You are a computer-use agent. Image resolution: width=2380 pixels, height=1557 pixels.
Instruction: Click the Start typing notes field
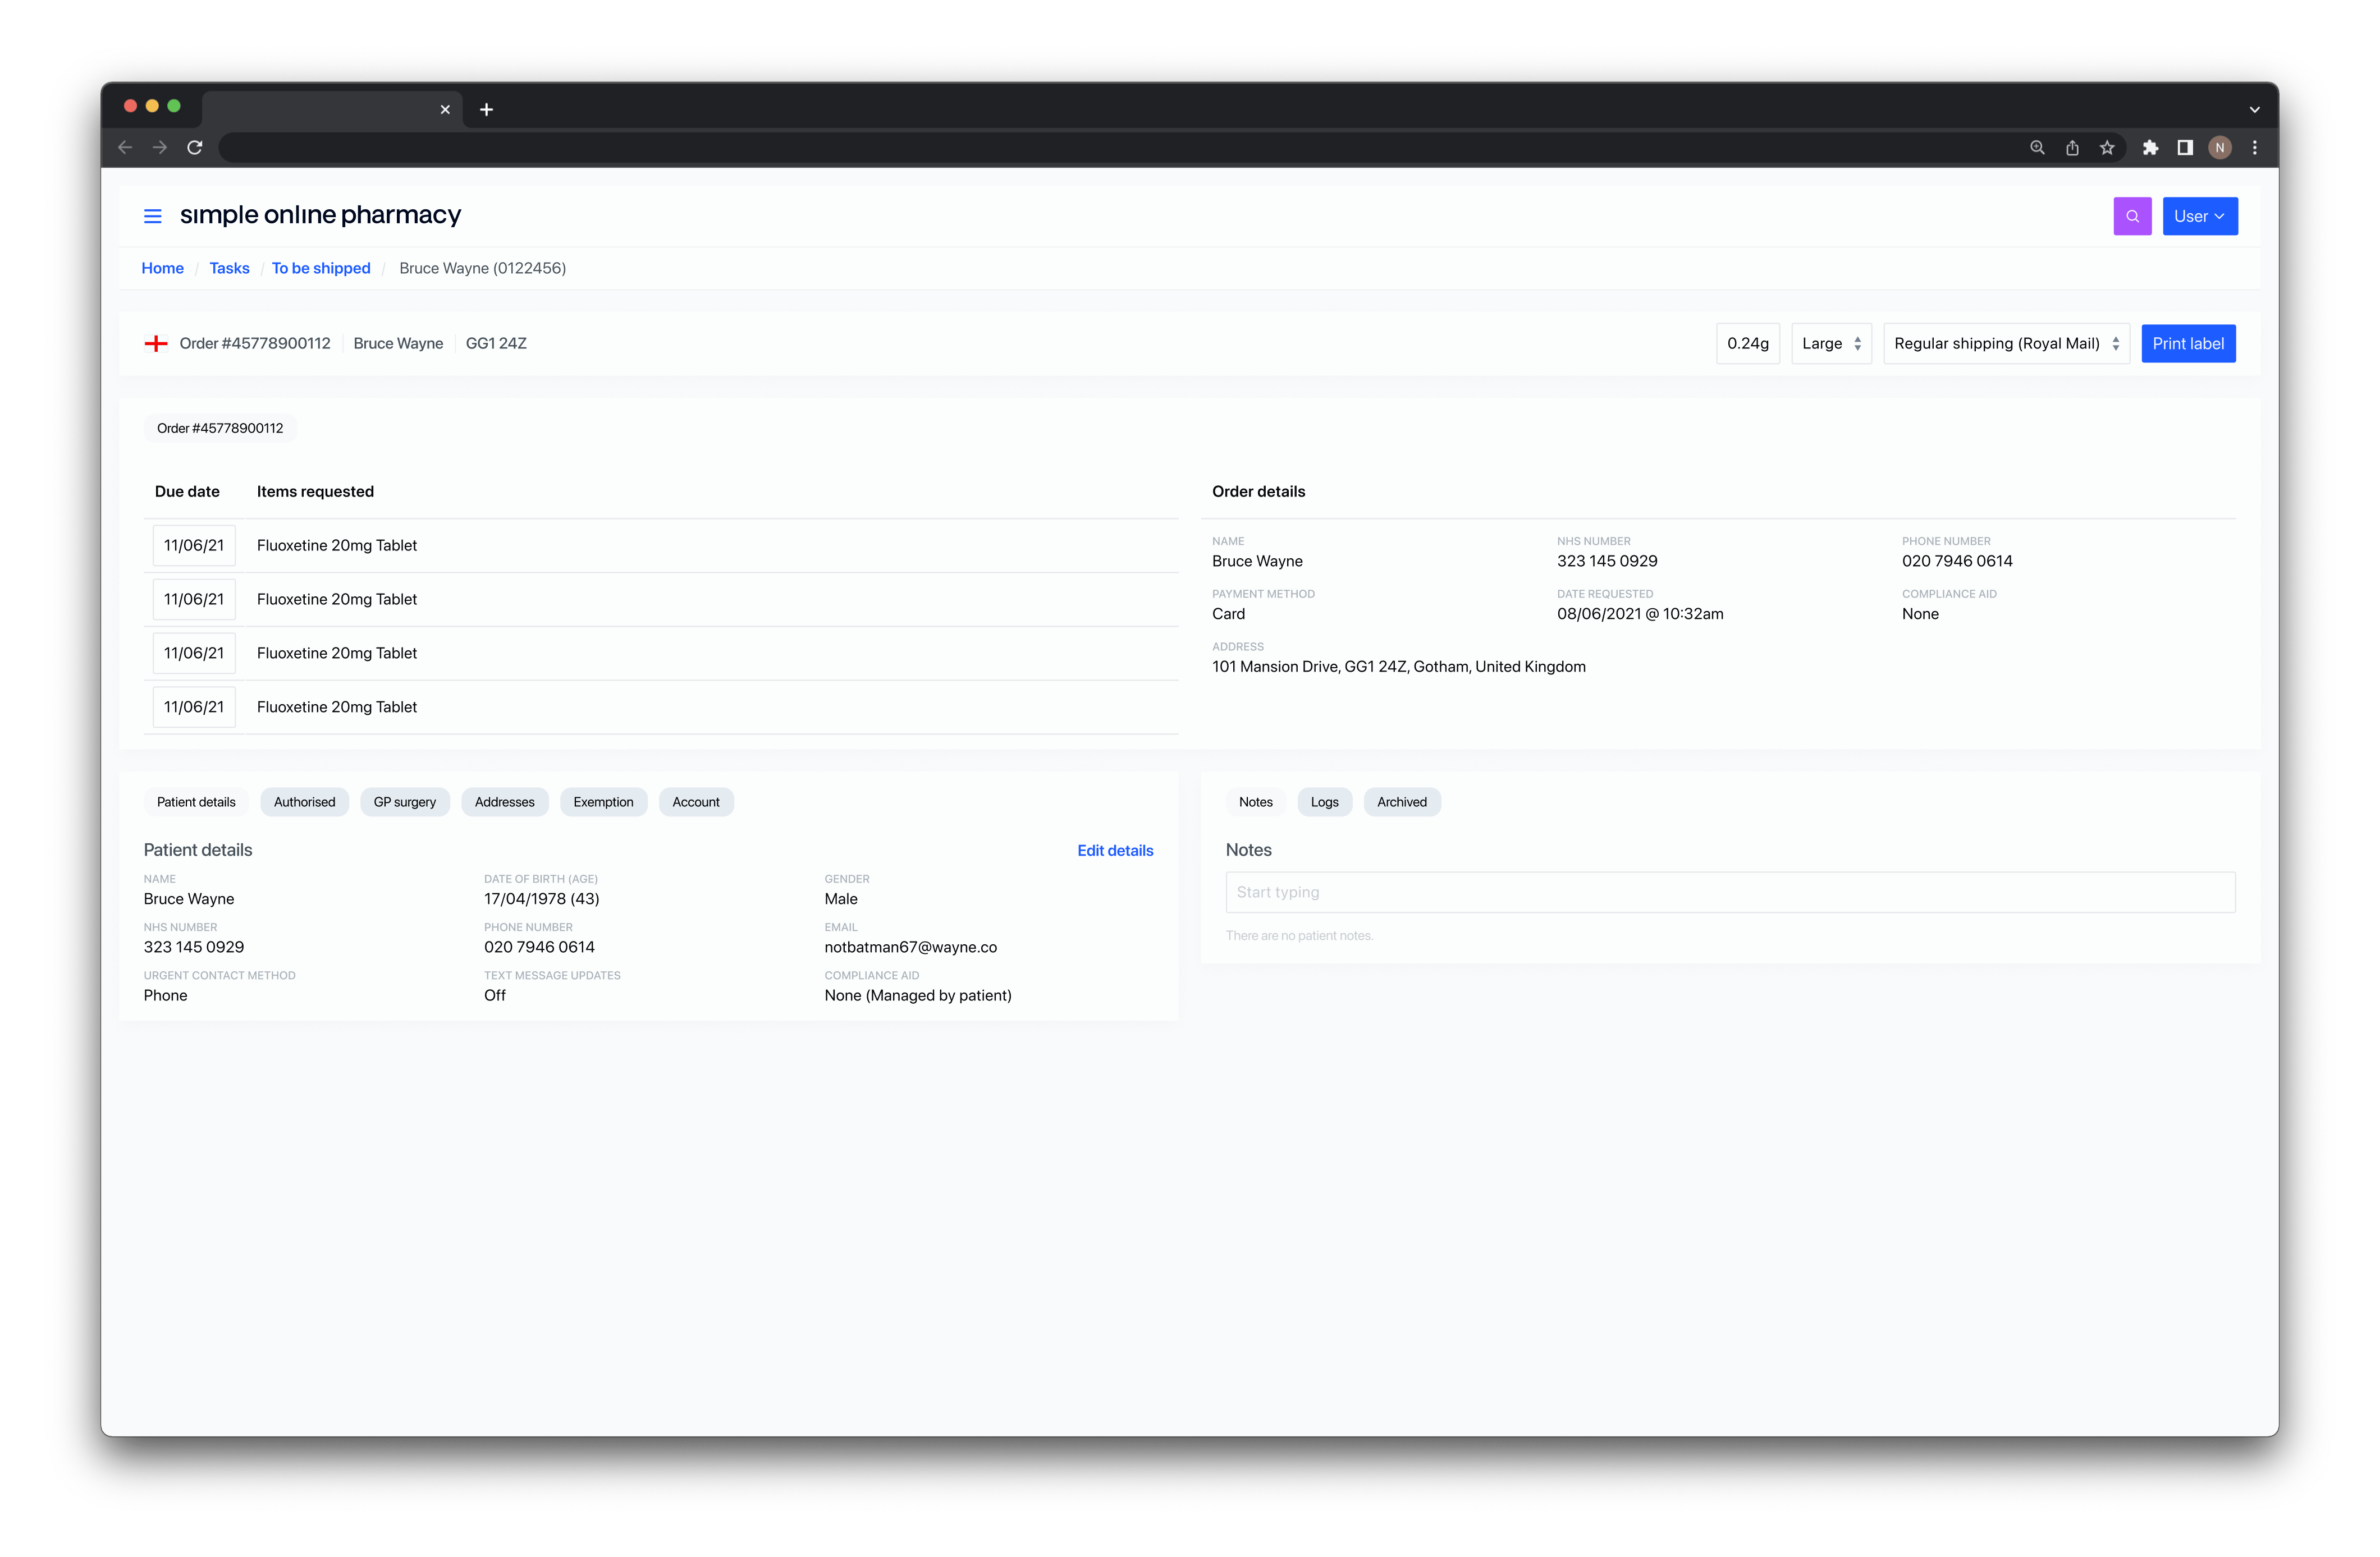click(1730, 893)
